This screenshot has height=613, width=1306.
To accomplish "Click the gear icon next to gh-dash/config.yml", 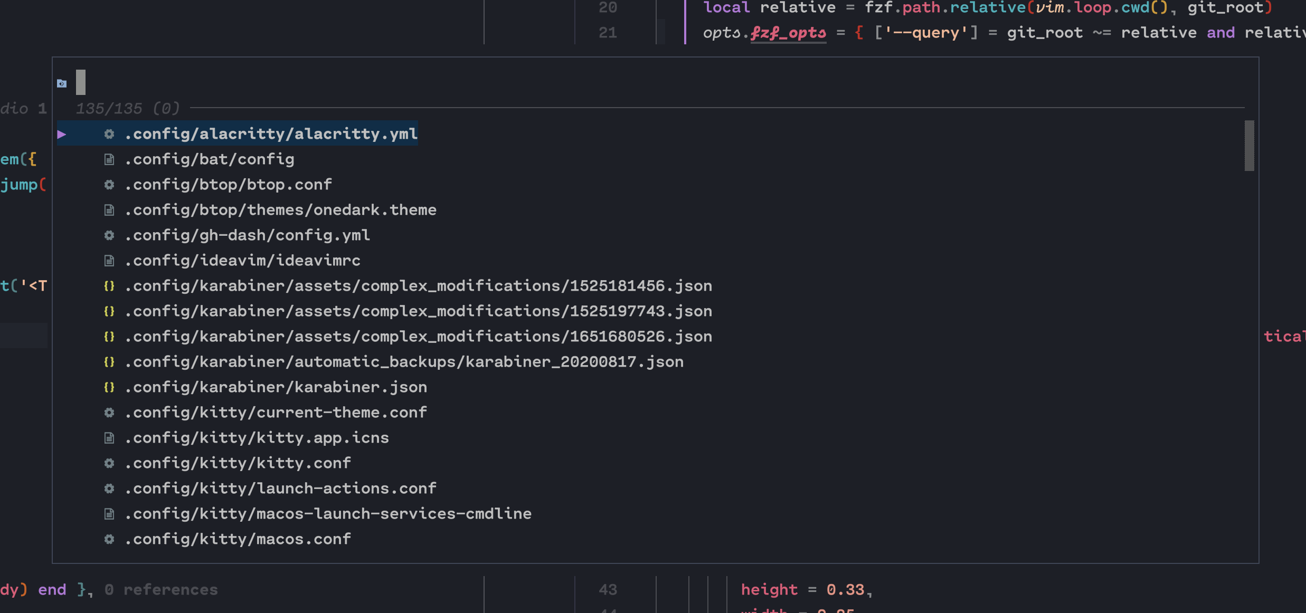I will click(x=109, y=235).
